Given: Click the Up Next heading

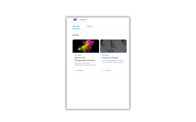Looking at the screenshot, I should point(75,35).
